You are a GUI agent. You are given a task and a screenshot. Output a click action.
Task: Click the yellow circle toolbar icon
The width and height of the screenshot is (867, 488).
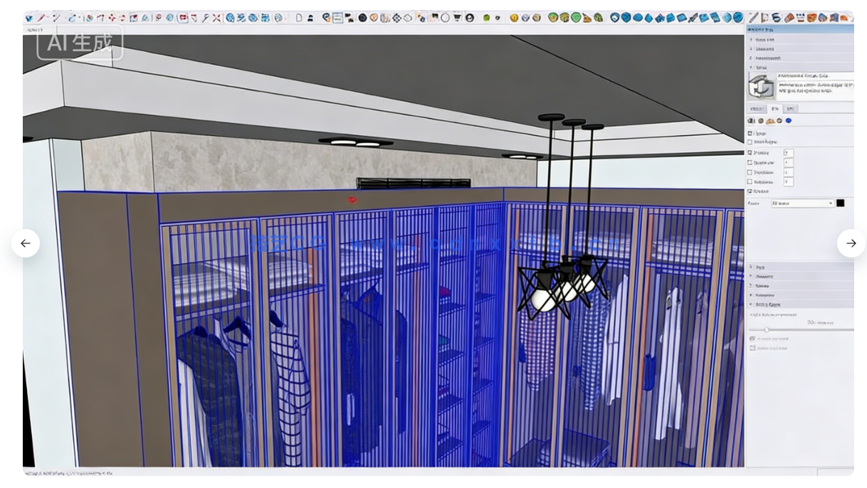[x=514, y=18]
